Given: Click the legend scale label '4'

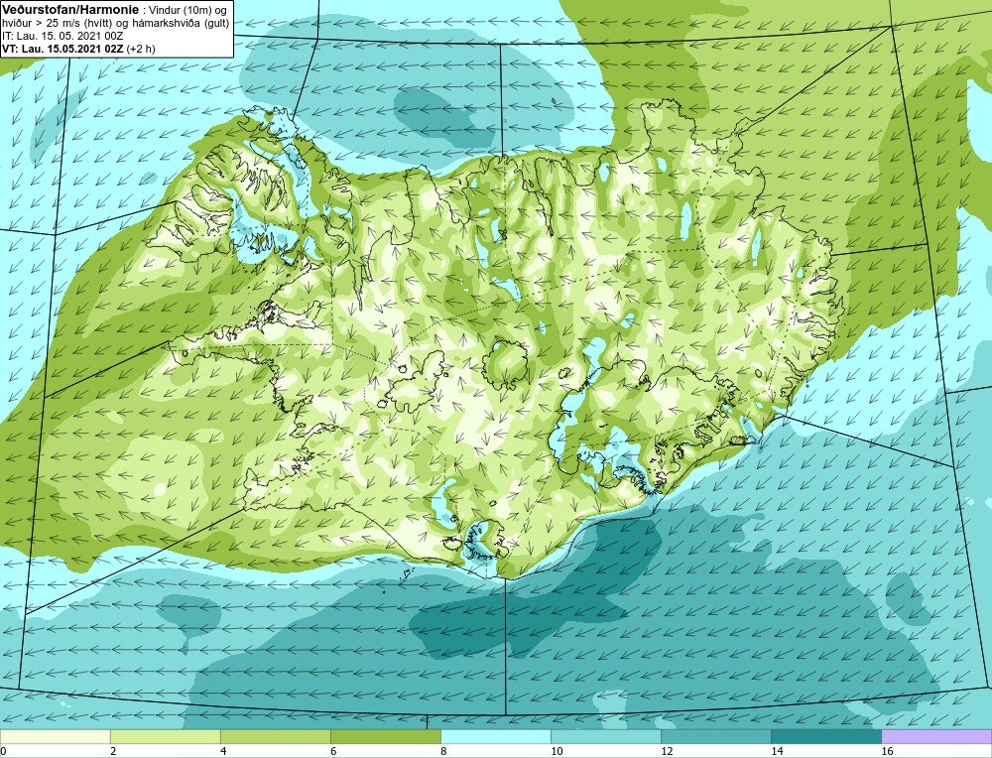Looking at the screenshot, I should pyautogui.click(x=223, y=751).
